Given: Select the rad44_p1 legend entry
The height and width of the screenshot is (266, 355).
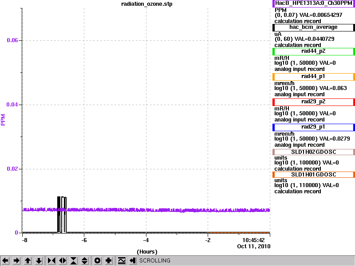Looking at the screenshot, I should point(314,77).
